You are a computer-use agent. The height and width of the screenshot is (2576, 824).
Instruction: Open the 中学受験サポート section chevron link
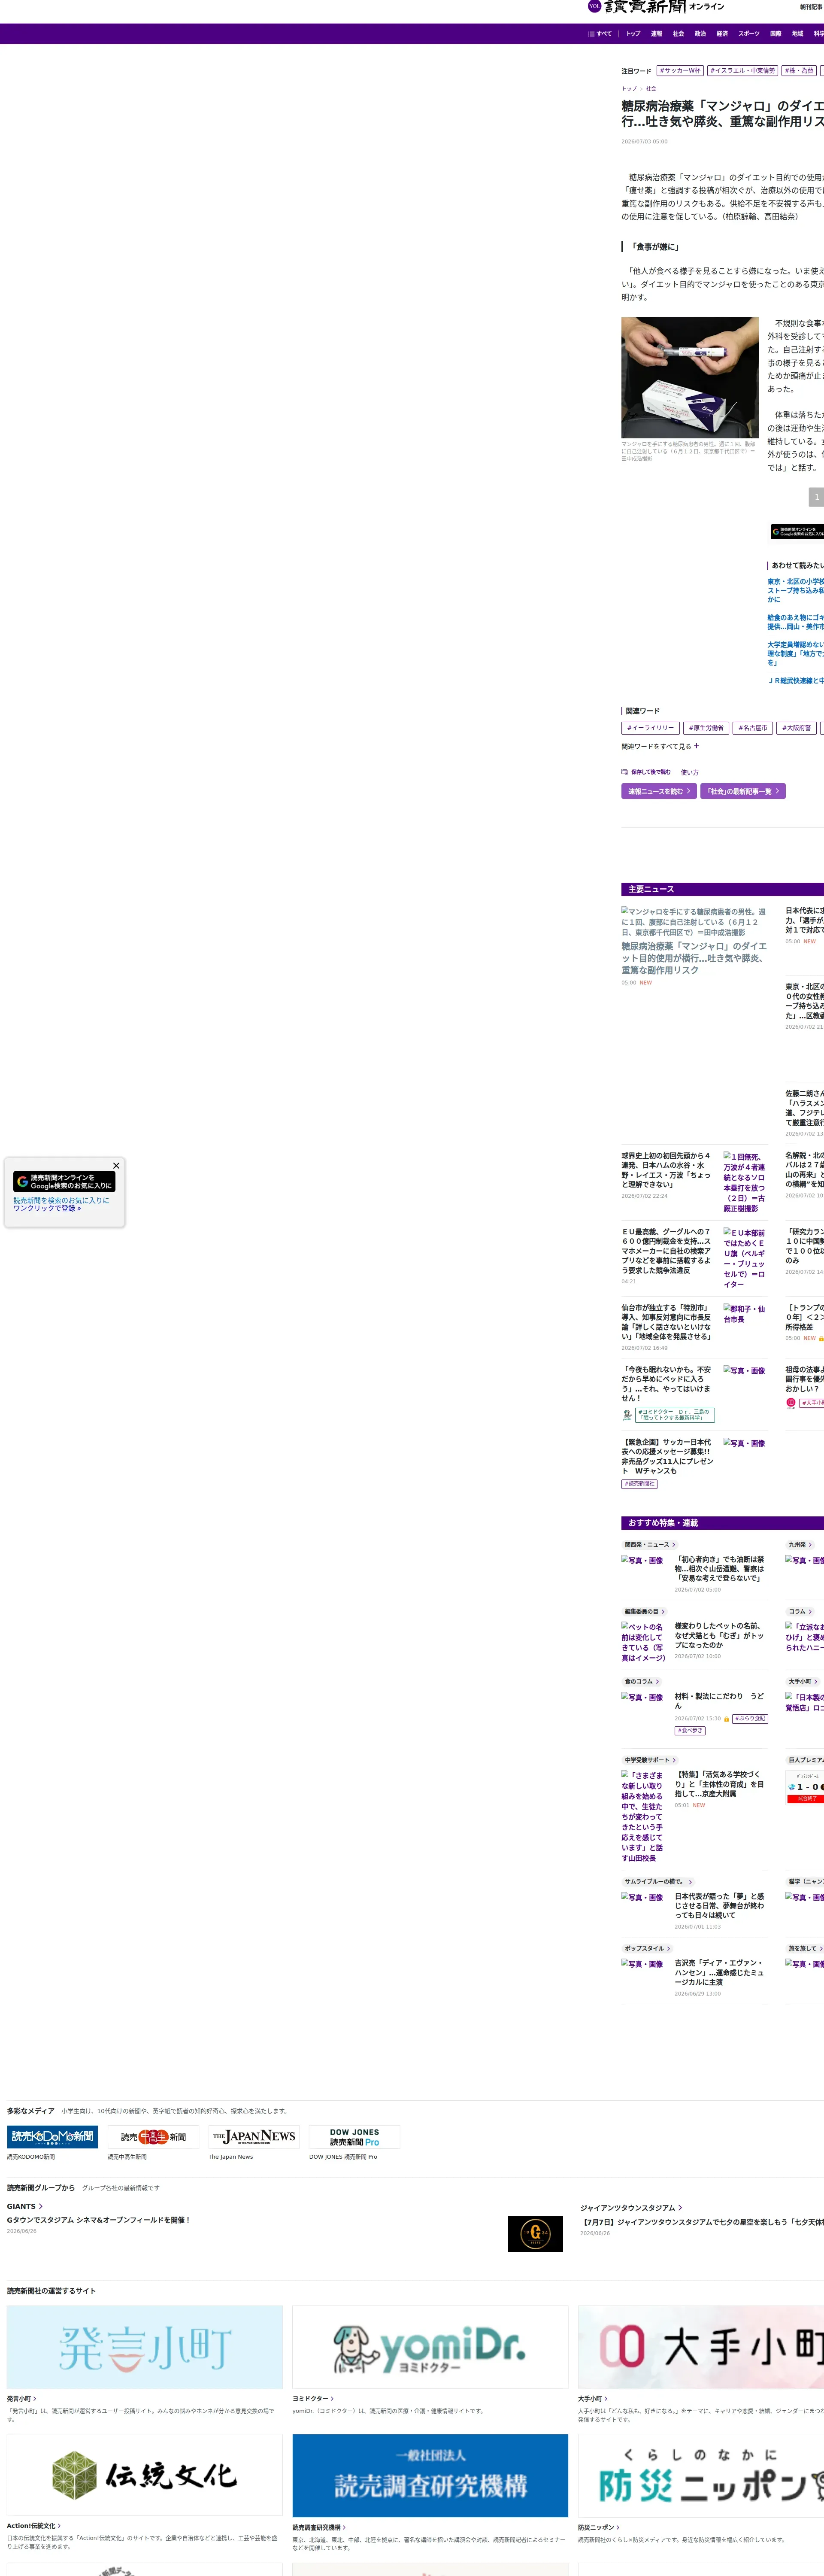pyautogui.click(x=650, y=1760)
